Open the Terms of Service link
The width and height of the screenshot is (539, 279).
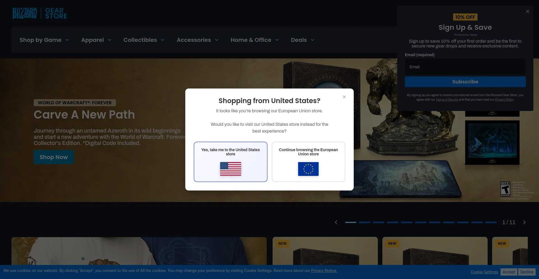tap(447, 100)
